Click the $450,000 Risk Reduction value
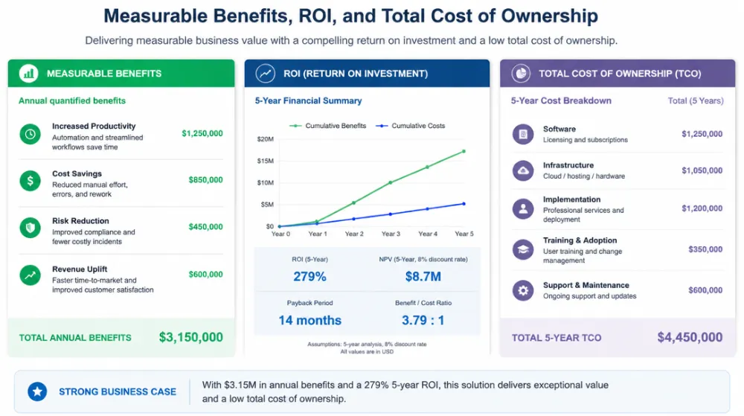Screen dimensions: 744x416 205,227
